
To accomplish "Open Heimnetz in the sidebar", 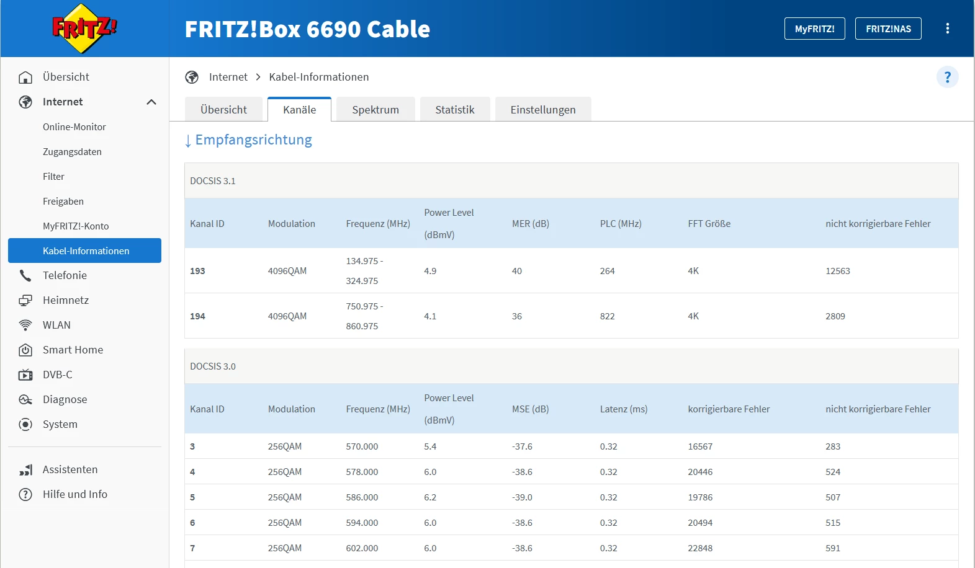I will click(66, 300).
